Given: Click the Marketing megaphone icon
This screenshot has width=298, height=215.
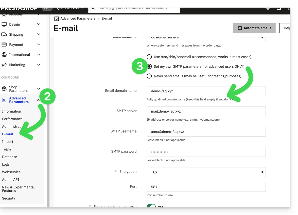Looking at the screenshot, I should coord(4,65).
